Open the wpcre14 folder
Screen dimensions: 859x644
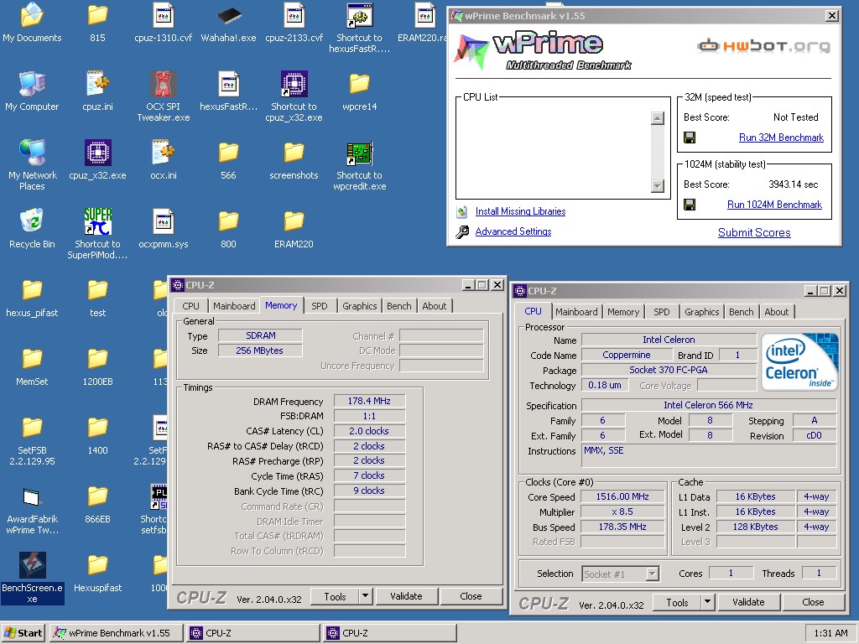pyautogui.click(x=359, y=84)
